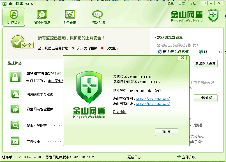Click the 搜索引擎保护 label
The width and height of the screenshot is (226, 162).
37,125
